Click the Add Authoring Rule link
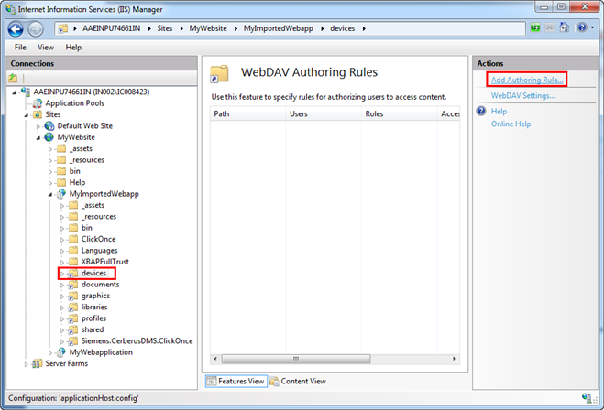Viewport: 604px width, 410px height. [527, 81]
